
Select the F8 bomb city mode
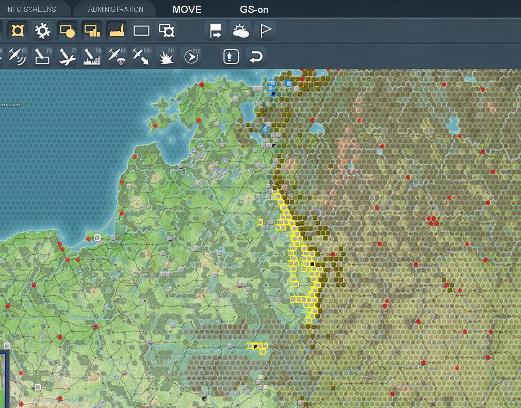(92, 57)
